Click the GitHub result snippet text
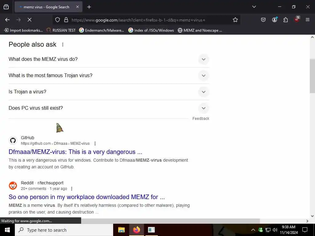This screenshot has height=236, width=315. 98,163
